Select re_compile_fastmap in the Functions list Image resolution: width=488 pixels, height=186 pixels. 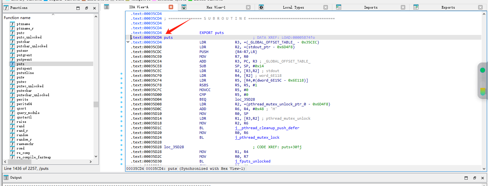[34, 157]
